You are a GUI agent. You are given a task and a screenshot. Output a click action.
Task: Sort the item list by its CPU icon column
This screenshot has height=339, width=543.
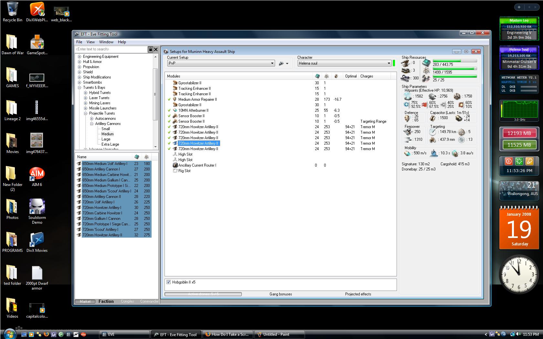(x=137, y=157)
